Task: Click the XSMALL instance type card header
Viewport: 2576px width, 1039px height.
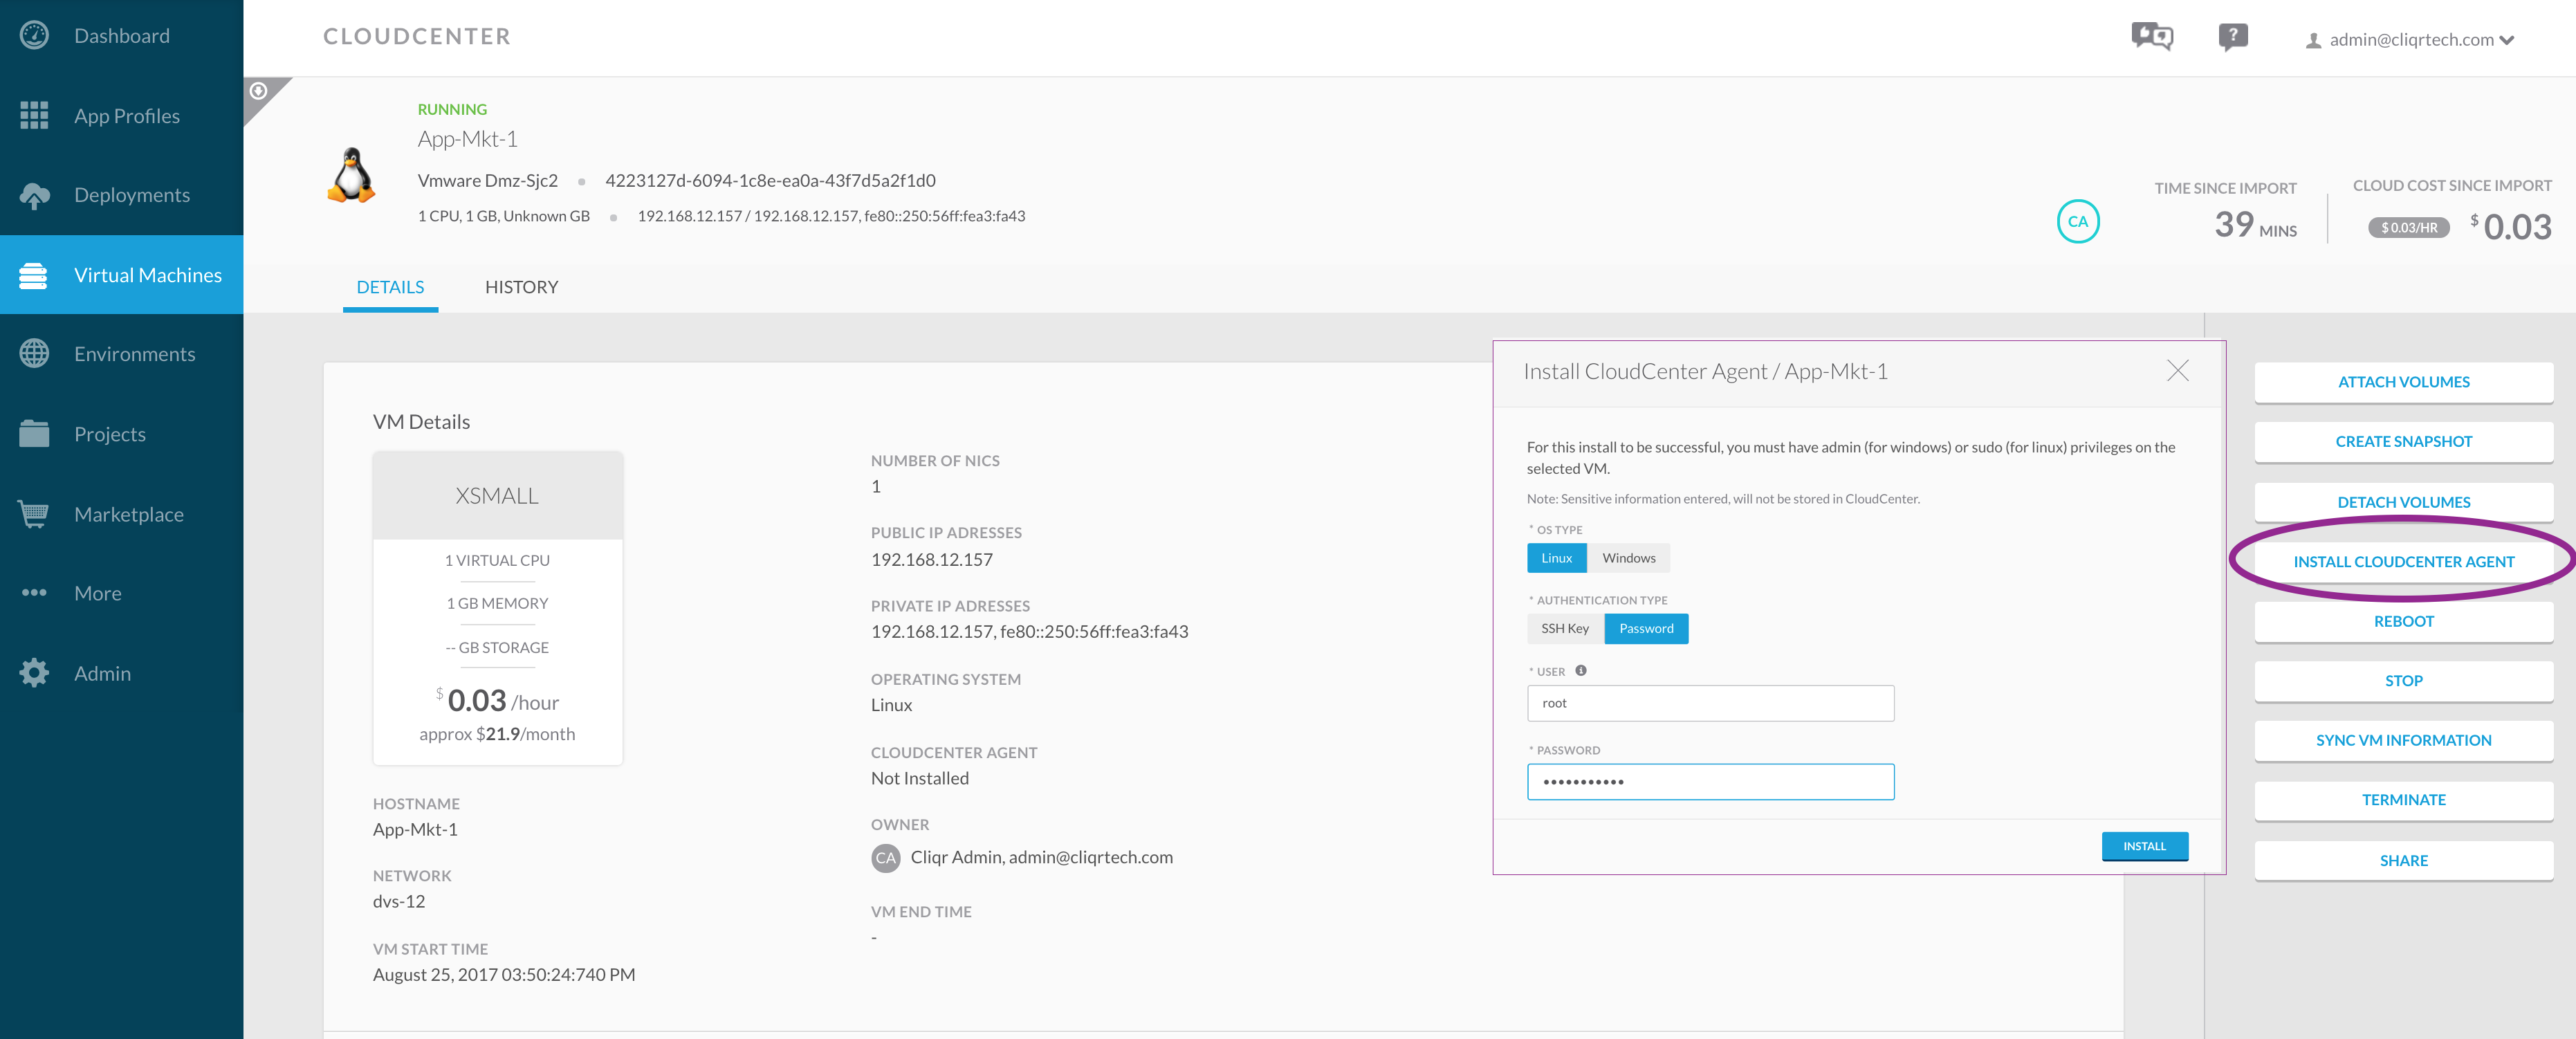Action: pos(497,495)
